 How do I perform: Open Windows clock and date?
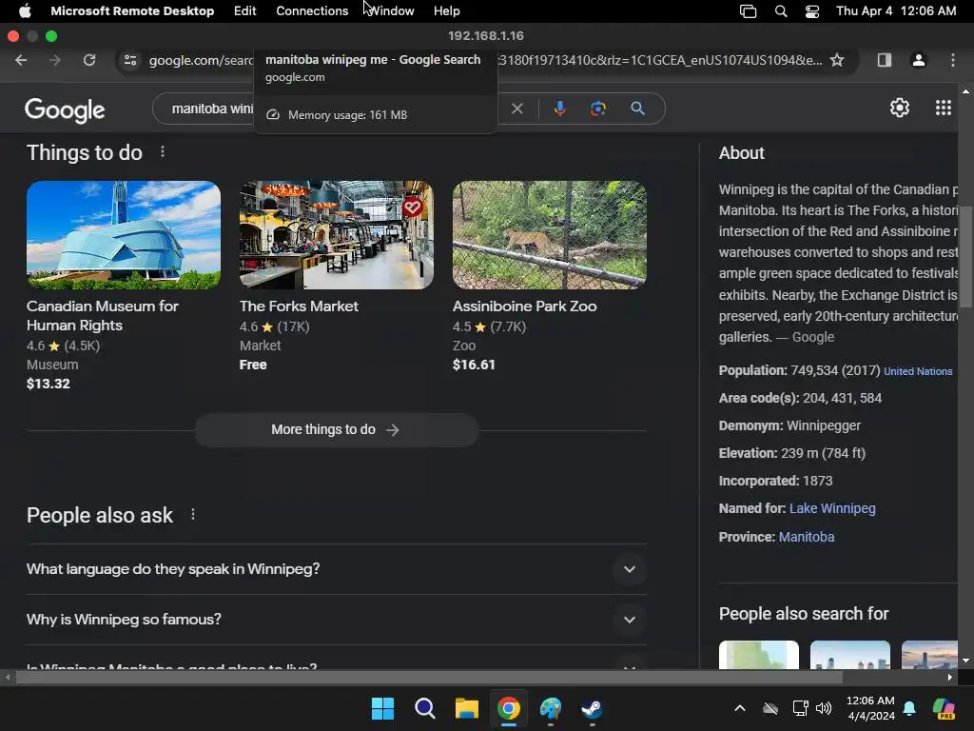pyautogui.click(x=870, y=708)
